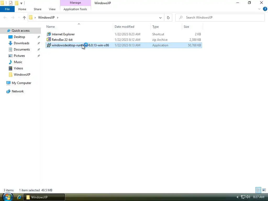Expand the chevron after WindowsXP breadcrumb
Screen dimensions: 268x201
point(58,18)
